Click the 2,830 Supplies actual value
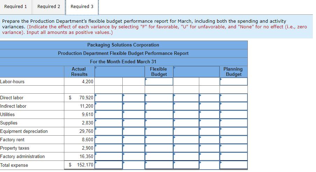 tap(87, 123)
